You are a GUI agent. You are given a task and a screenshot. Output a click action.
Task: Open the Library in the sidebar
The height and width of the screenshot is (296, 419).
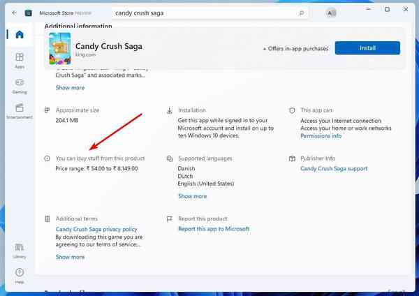click(x=20, y=251)
